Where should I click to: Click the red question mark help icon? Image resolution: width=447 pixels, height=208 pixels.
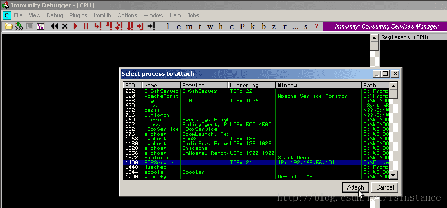[x=316, y=27]
